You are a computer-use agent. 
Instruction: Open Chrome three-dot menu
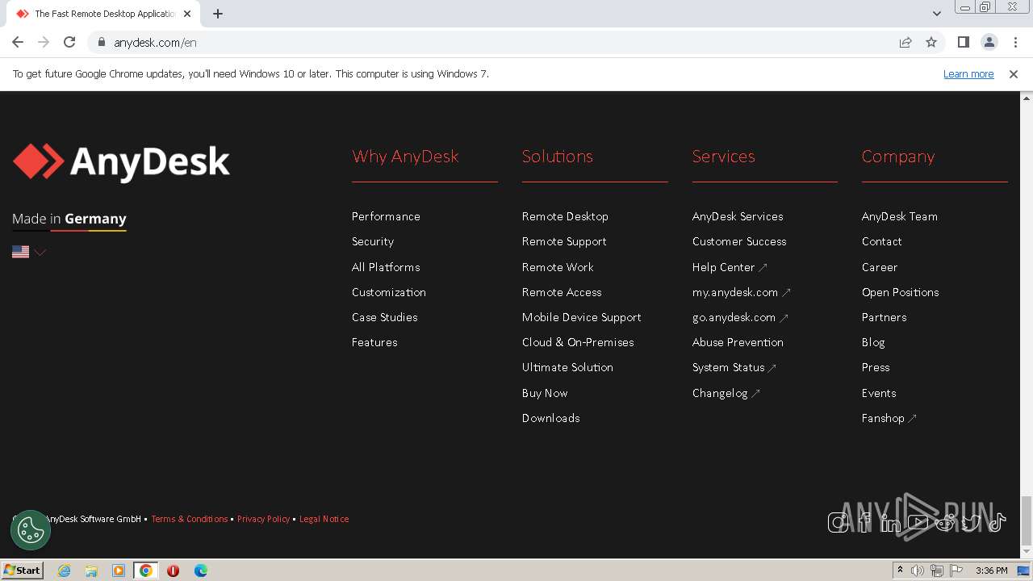[1014, 42]
